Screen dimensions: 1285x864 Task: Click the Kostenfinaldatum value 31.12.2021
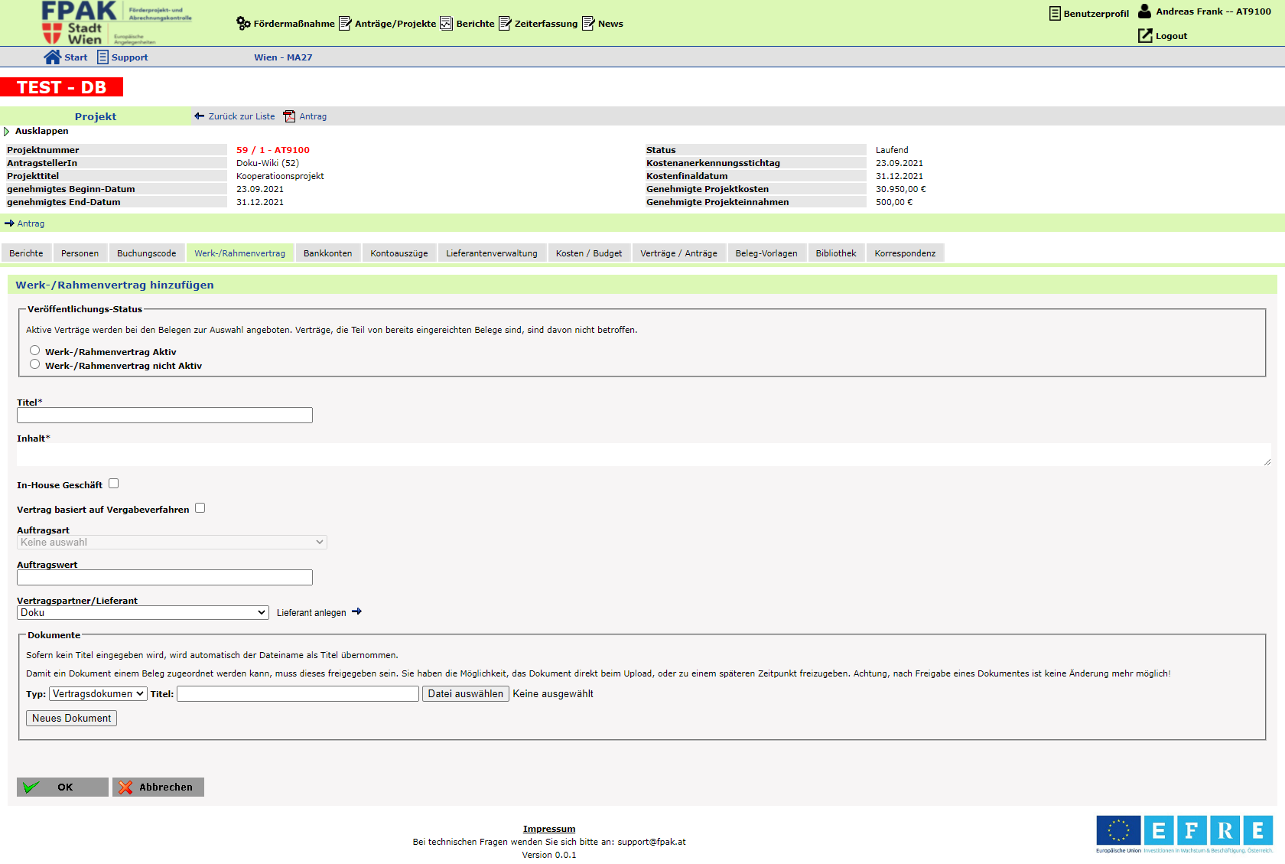click(x=899, y=176)
